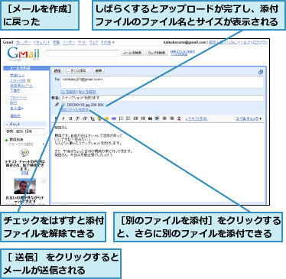Click the メールを作成 compose link
Image resolution: width=286 pixels, height=279 pixels.
pyautogui.click(x=20, y=68)
